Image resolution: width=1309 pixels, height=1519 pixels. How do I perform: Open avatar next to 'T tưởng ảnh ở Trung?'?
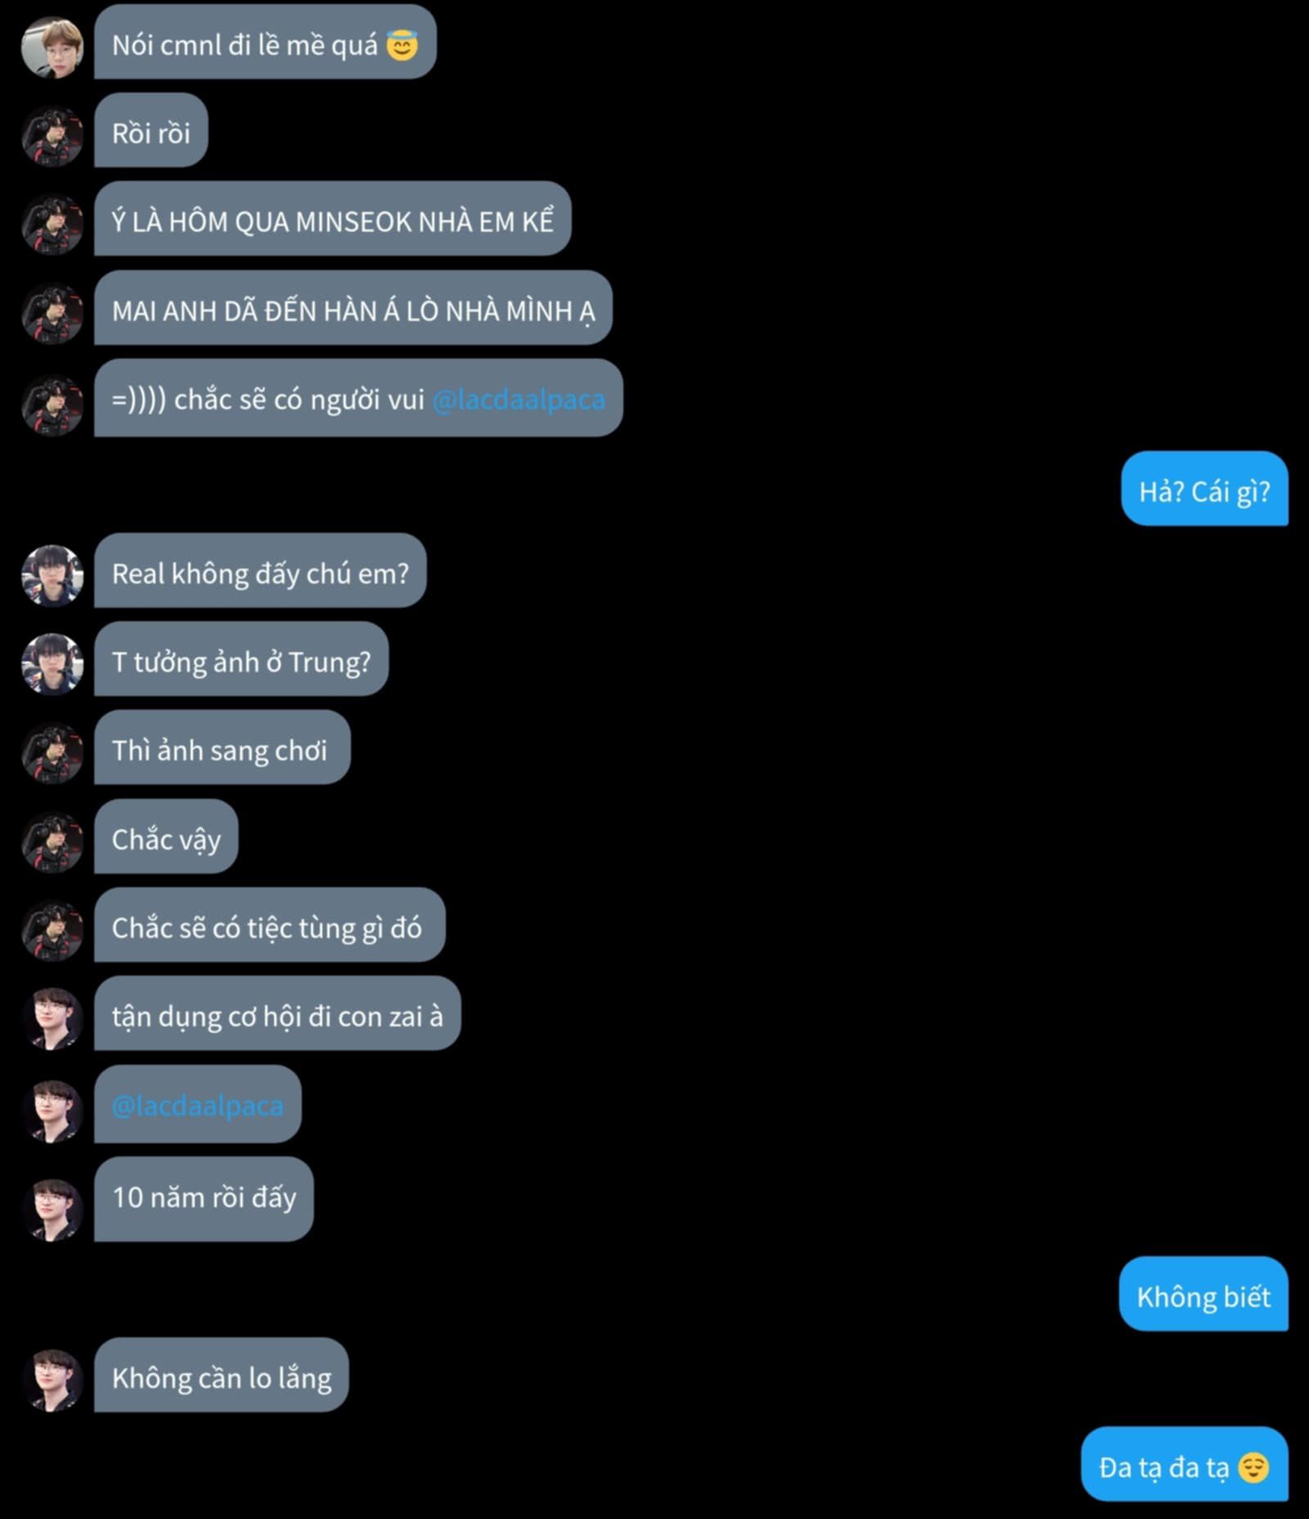pos(52,665)
